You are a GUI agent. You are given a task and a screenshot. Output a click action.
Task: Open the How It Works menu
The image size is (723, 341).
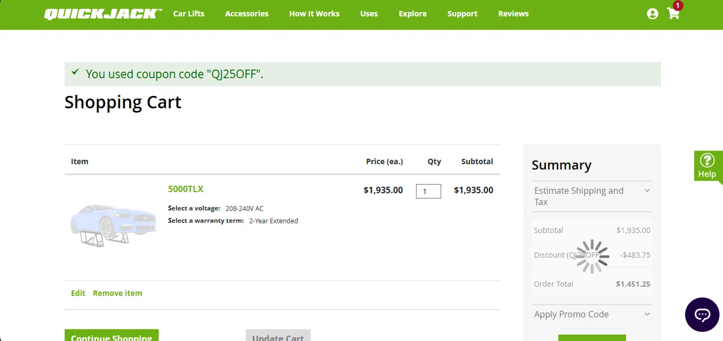(314, 14)
